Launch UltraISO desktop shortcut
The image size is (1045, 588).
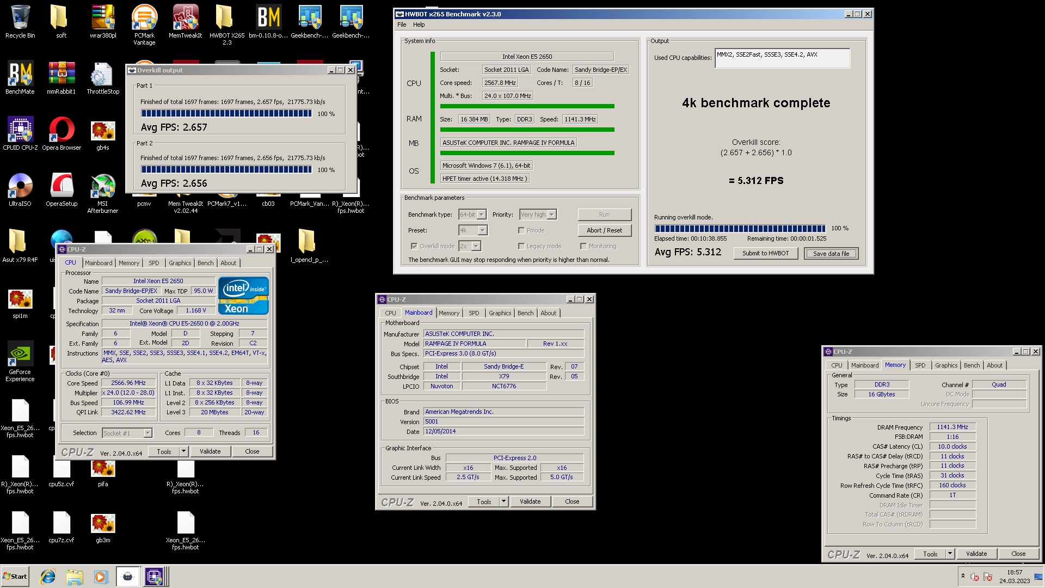[20, 190]
